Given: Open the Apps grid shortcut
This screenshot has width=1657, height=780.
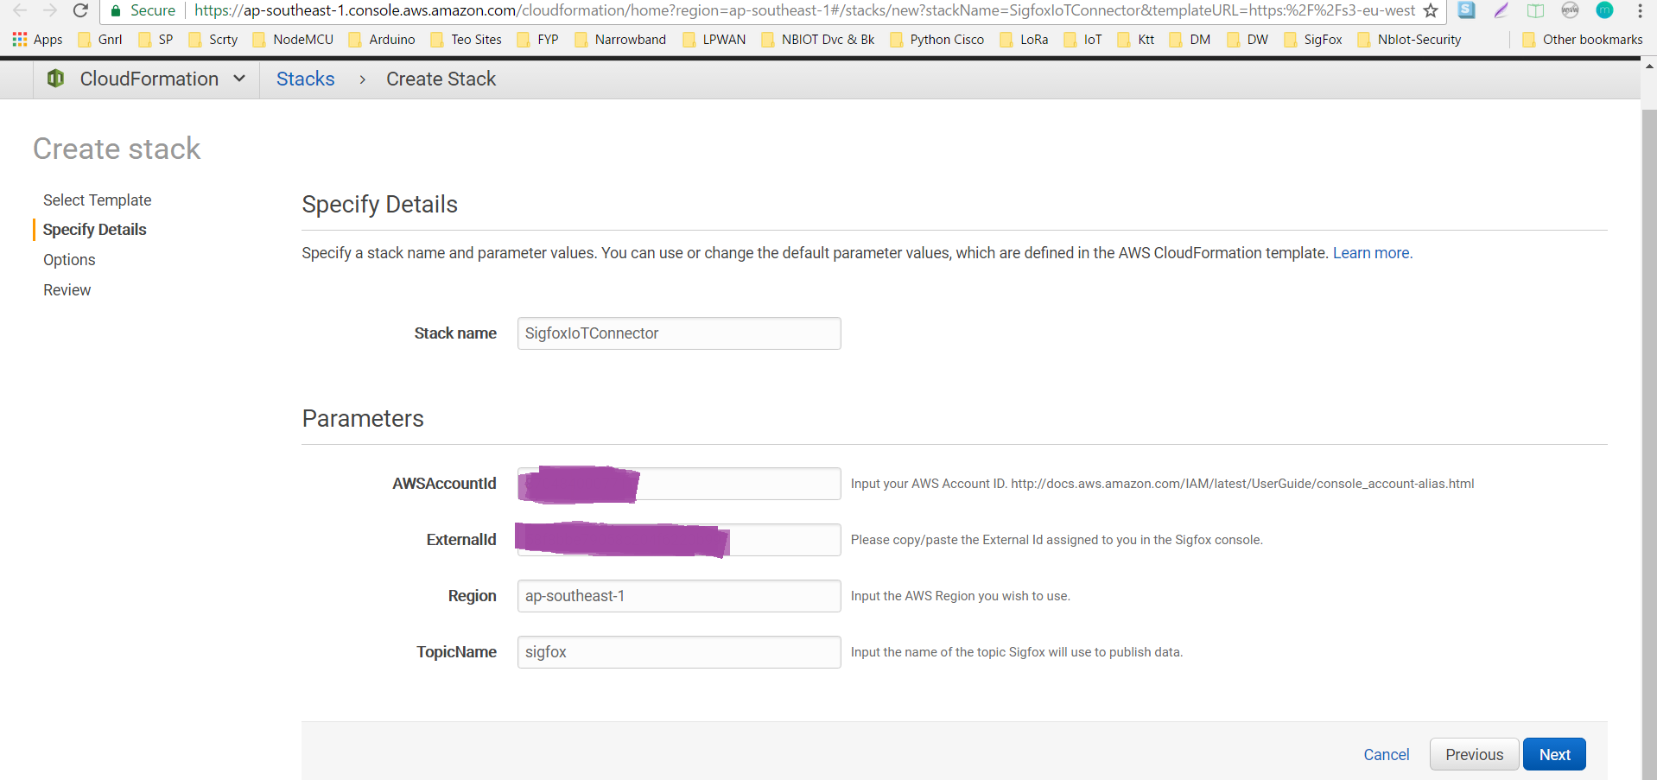Looking at the screenshot, I should (37, 40).
